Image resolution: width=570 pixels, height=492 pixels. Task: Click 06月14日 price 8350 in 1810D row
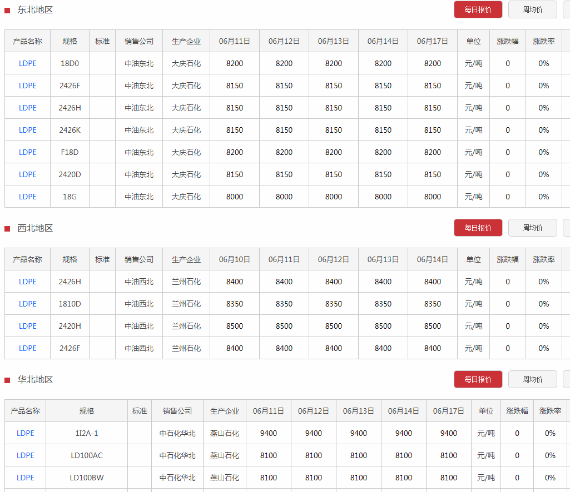[433, 304]
